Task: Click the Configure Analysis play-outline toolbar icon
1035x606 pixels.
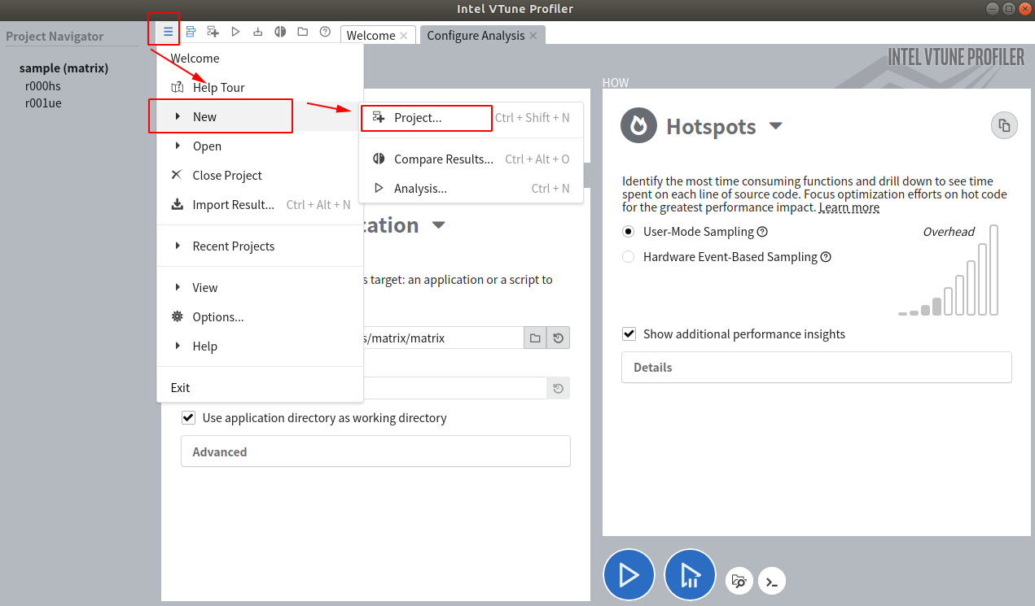Action: click(235, 32)
